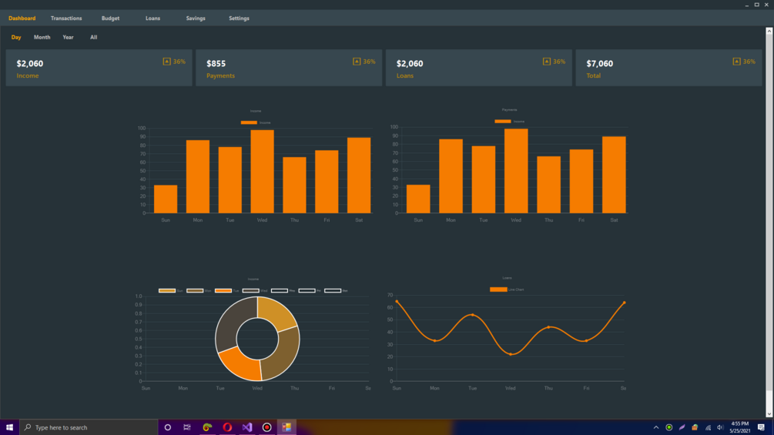
Task: Click the green circle system tray icon
Action: [x=668, y=427]
